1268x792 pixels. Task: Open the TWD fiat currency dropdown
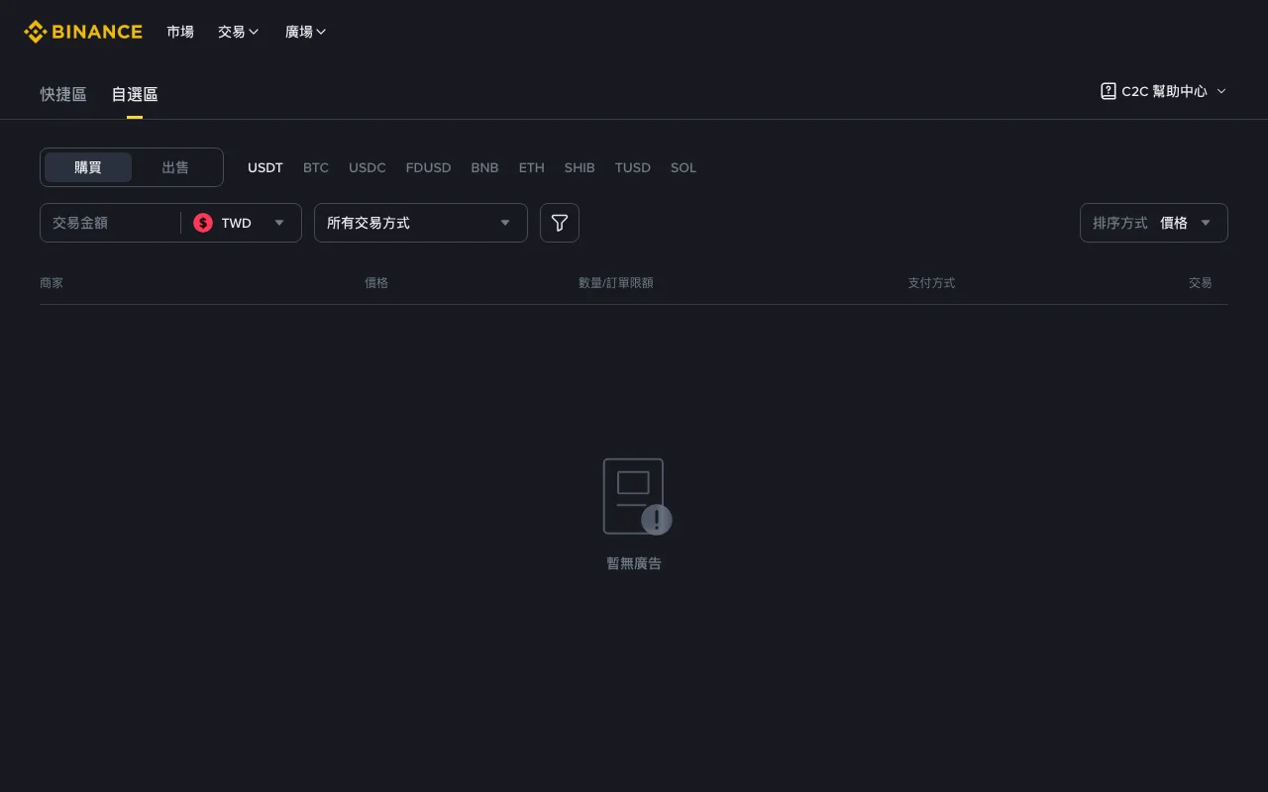[x=240, y=223]
